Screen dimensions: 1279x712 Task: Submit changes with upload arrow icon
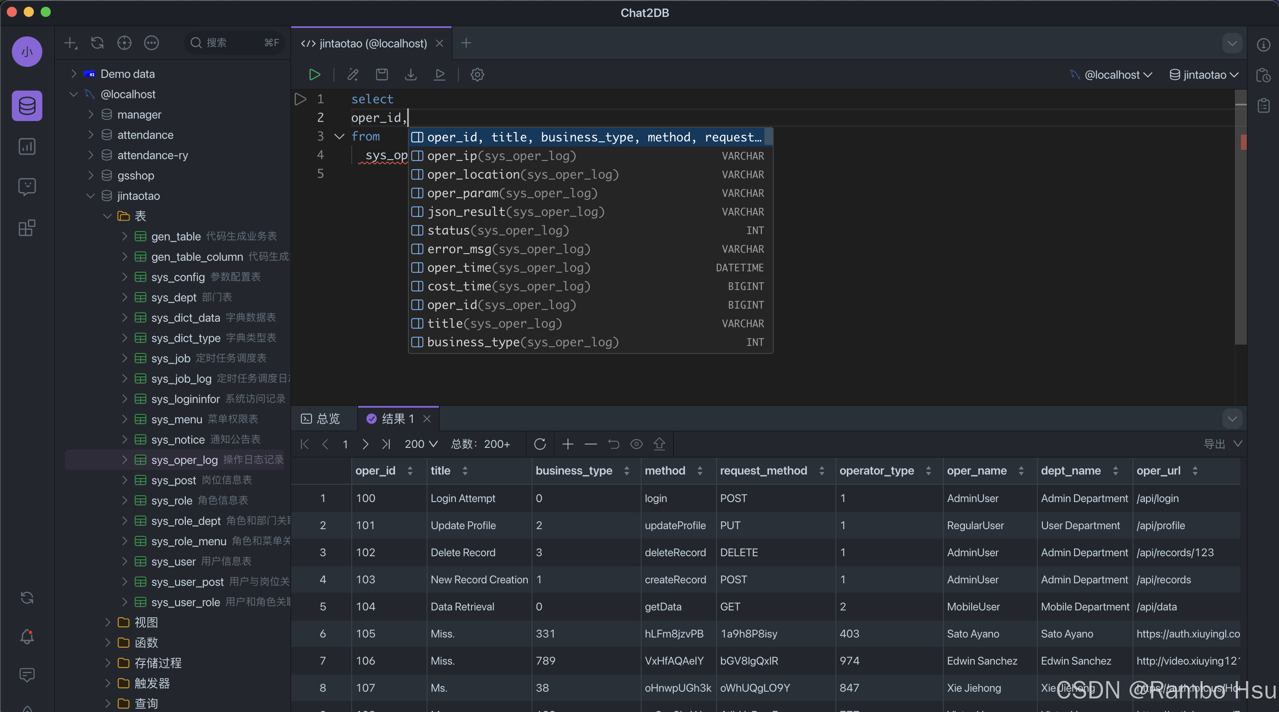coord(659,444)
